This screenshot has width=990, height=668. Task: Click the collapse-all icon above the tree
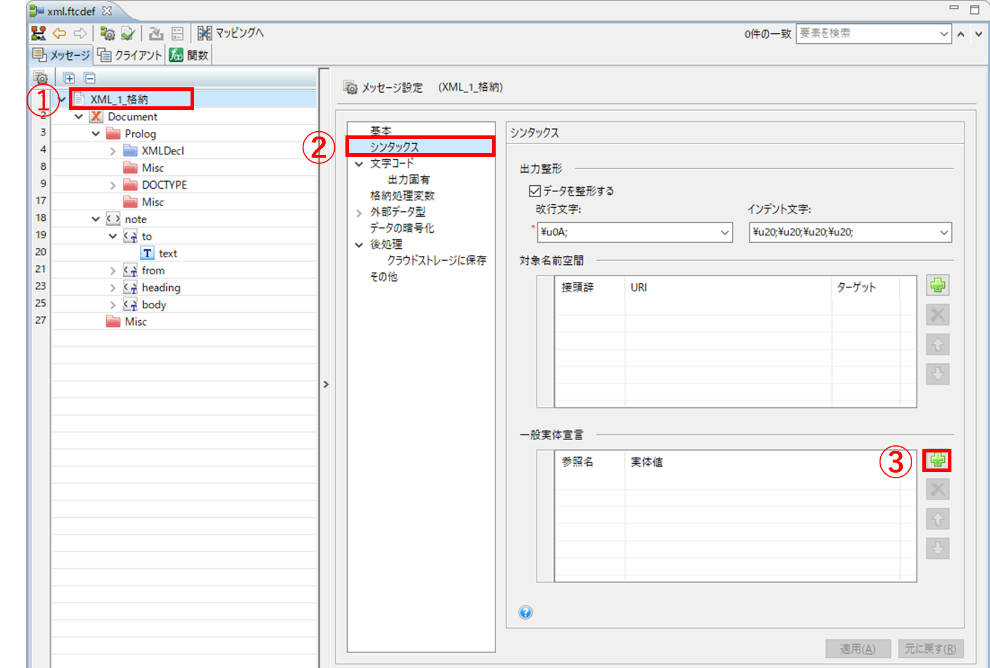90,78
